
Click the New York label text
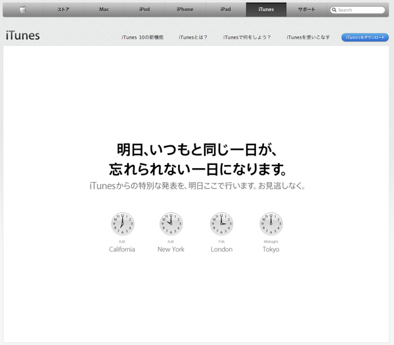point(171,249)
